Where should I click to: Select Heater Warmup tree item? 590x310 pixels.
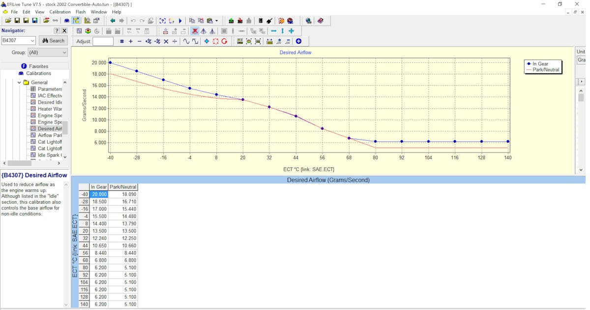point(50,109)
